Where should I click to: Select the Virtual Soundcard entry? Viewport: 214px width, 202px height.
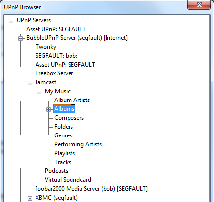(68, 180)
